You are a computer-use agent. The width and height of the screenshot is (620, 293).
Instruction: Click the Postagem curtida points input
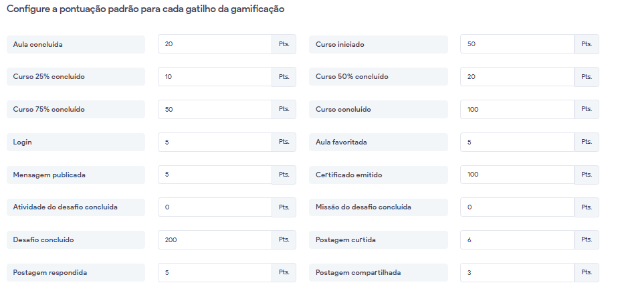[517, 239]
